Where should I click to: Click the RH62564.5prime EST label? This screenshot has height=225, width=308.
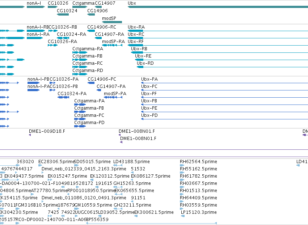pos(198,162)
